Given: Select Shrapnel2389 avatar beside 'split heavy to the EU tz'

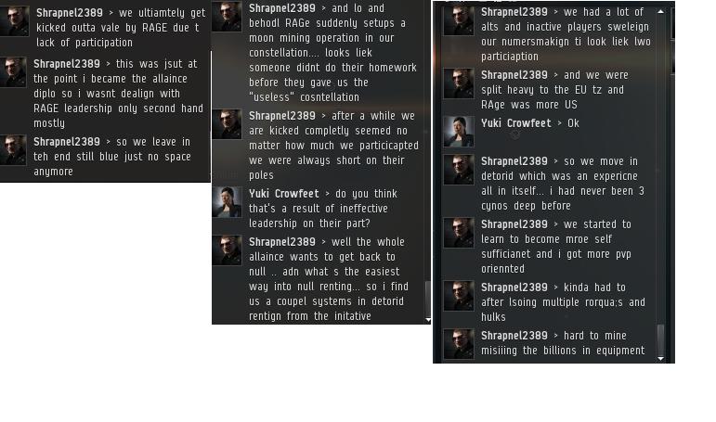Looking at the screenshot, I should [459, 83].
